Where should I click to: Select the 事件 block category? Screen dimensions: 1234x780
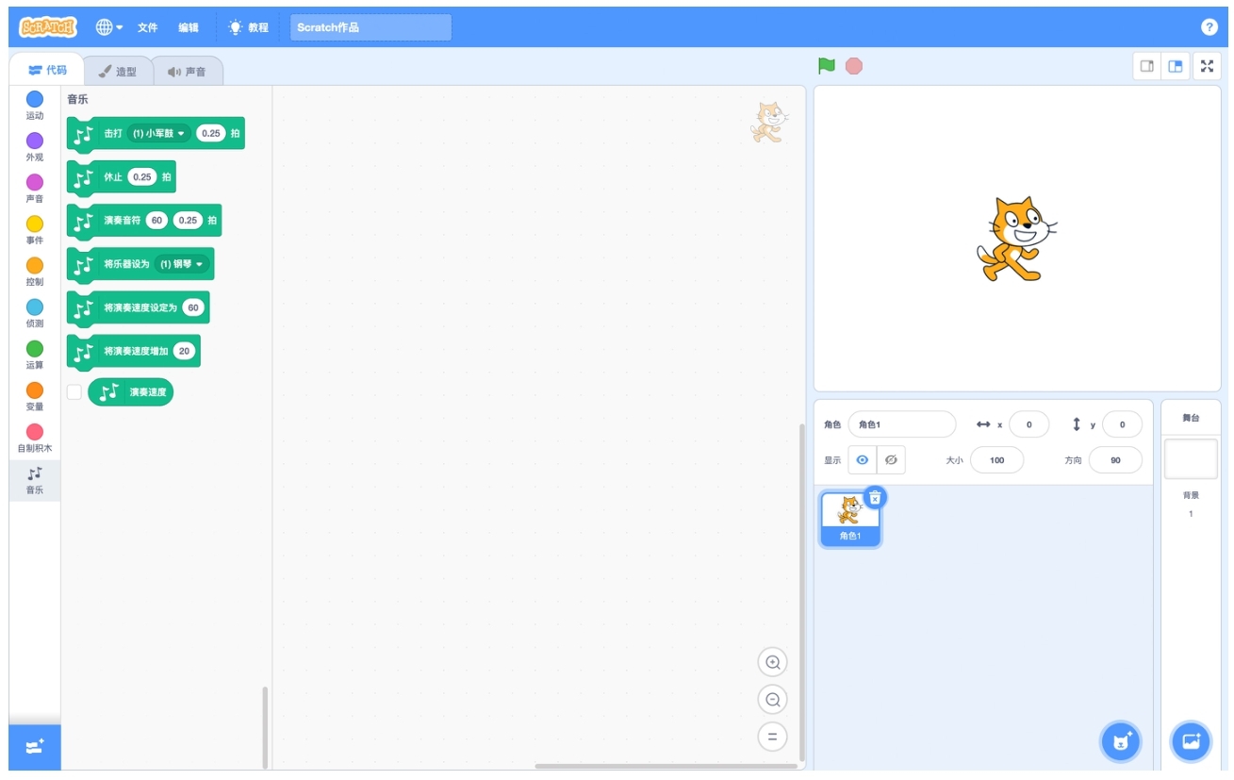click(x=35, y=230)
